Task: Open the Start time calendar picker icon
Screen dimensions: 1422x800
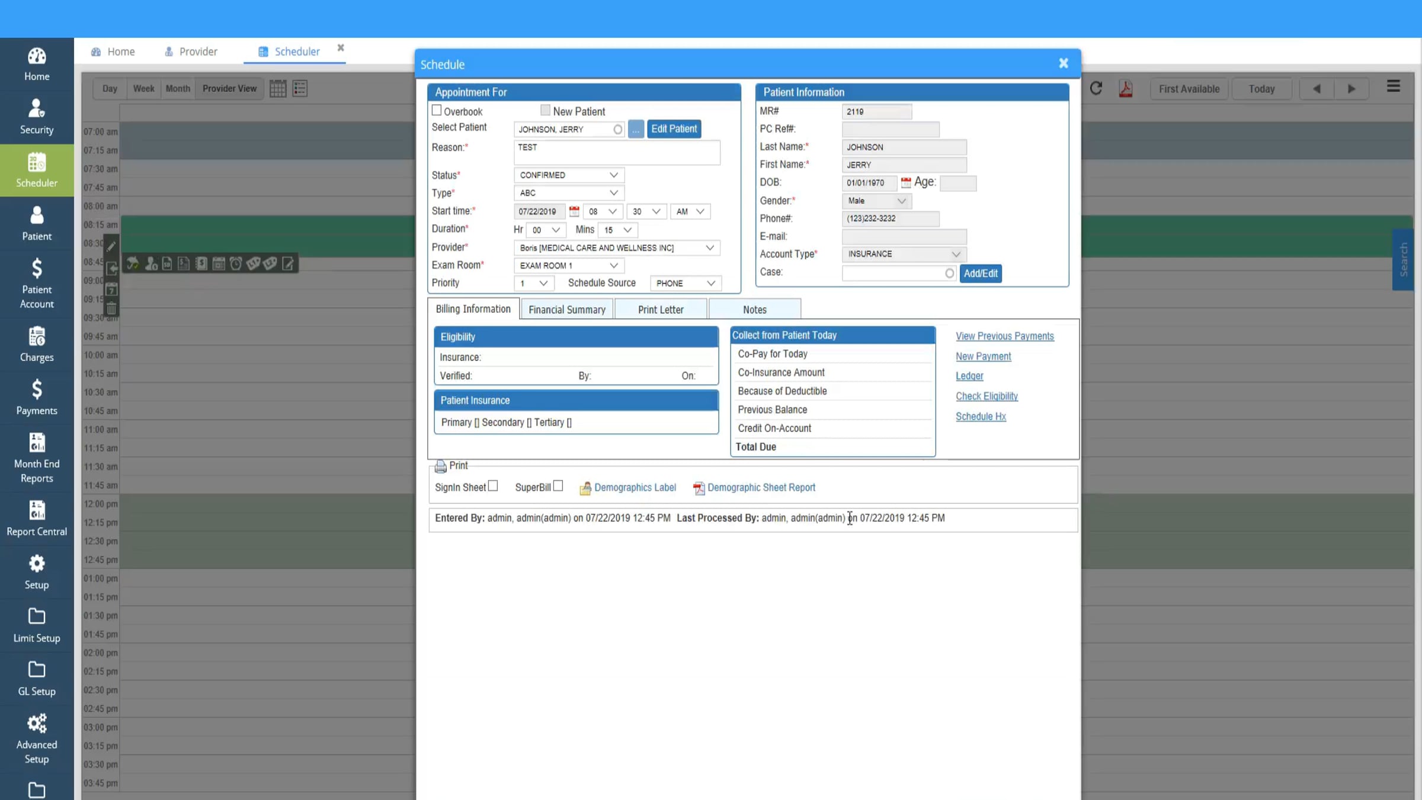Action: click(x=574, y=211)
